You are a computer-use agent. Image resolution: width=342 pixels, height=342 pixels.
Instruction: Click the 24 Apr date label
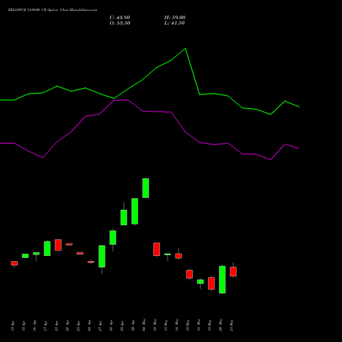(x=89, y=326)
